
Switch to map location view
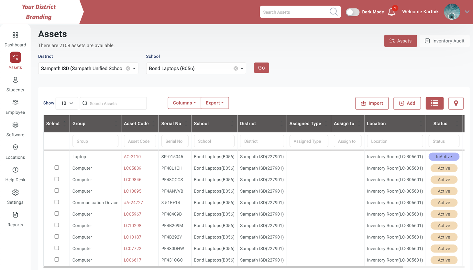[456, 103]
